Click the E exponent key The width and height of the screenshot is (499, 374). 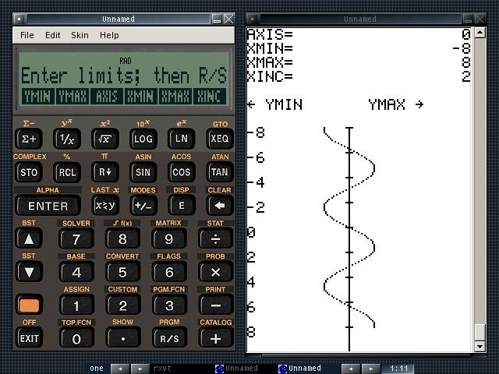point(182,206)
